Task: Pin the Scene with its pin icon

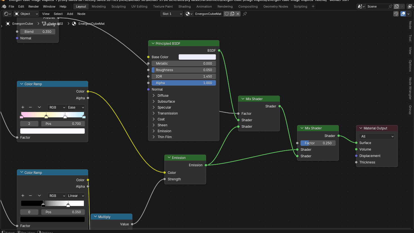Action: (390, 6)
